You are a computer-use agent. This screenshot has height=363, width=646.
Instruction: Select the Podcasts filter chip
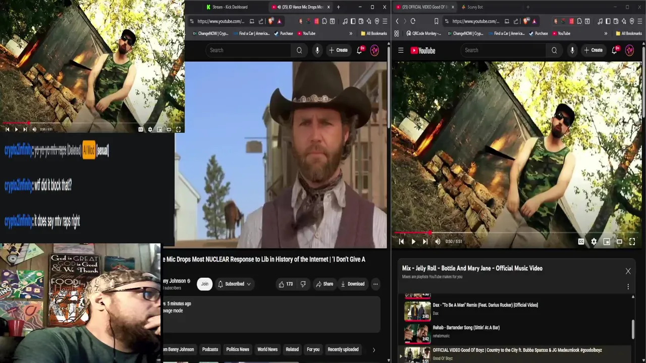(x=210, y=349)
